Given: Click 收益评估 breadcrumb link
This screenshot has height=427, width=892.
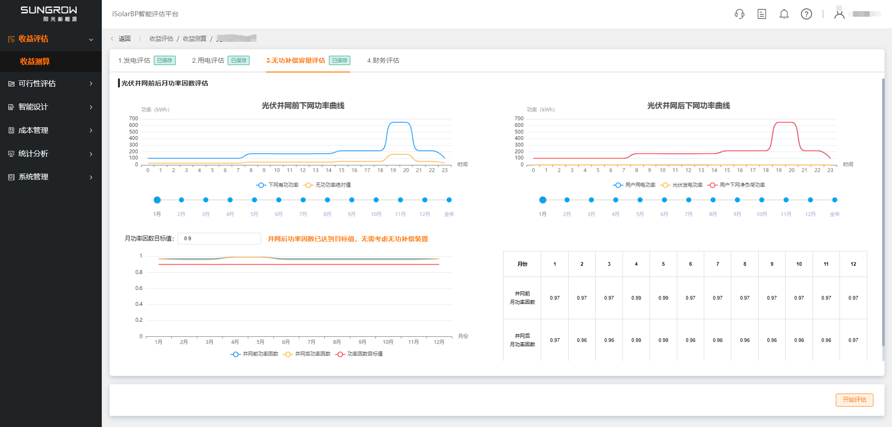Looking at the screenshot, I should [x=161, y=39].
